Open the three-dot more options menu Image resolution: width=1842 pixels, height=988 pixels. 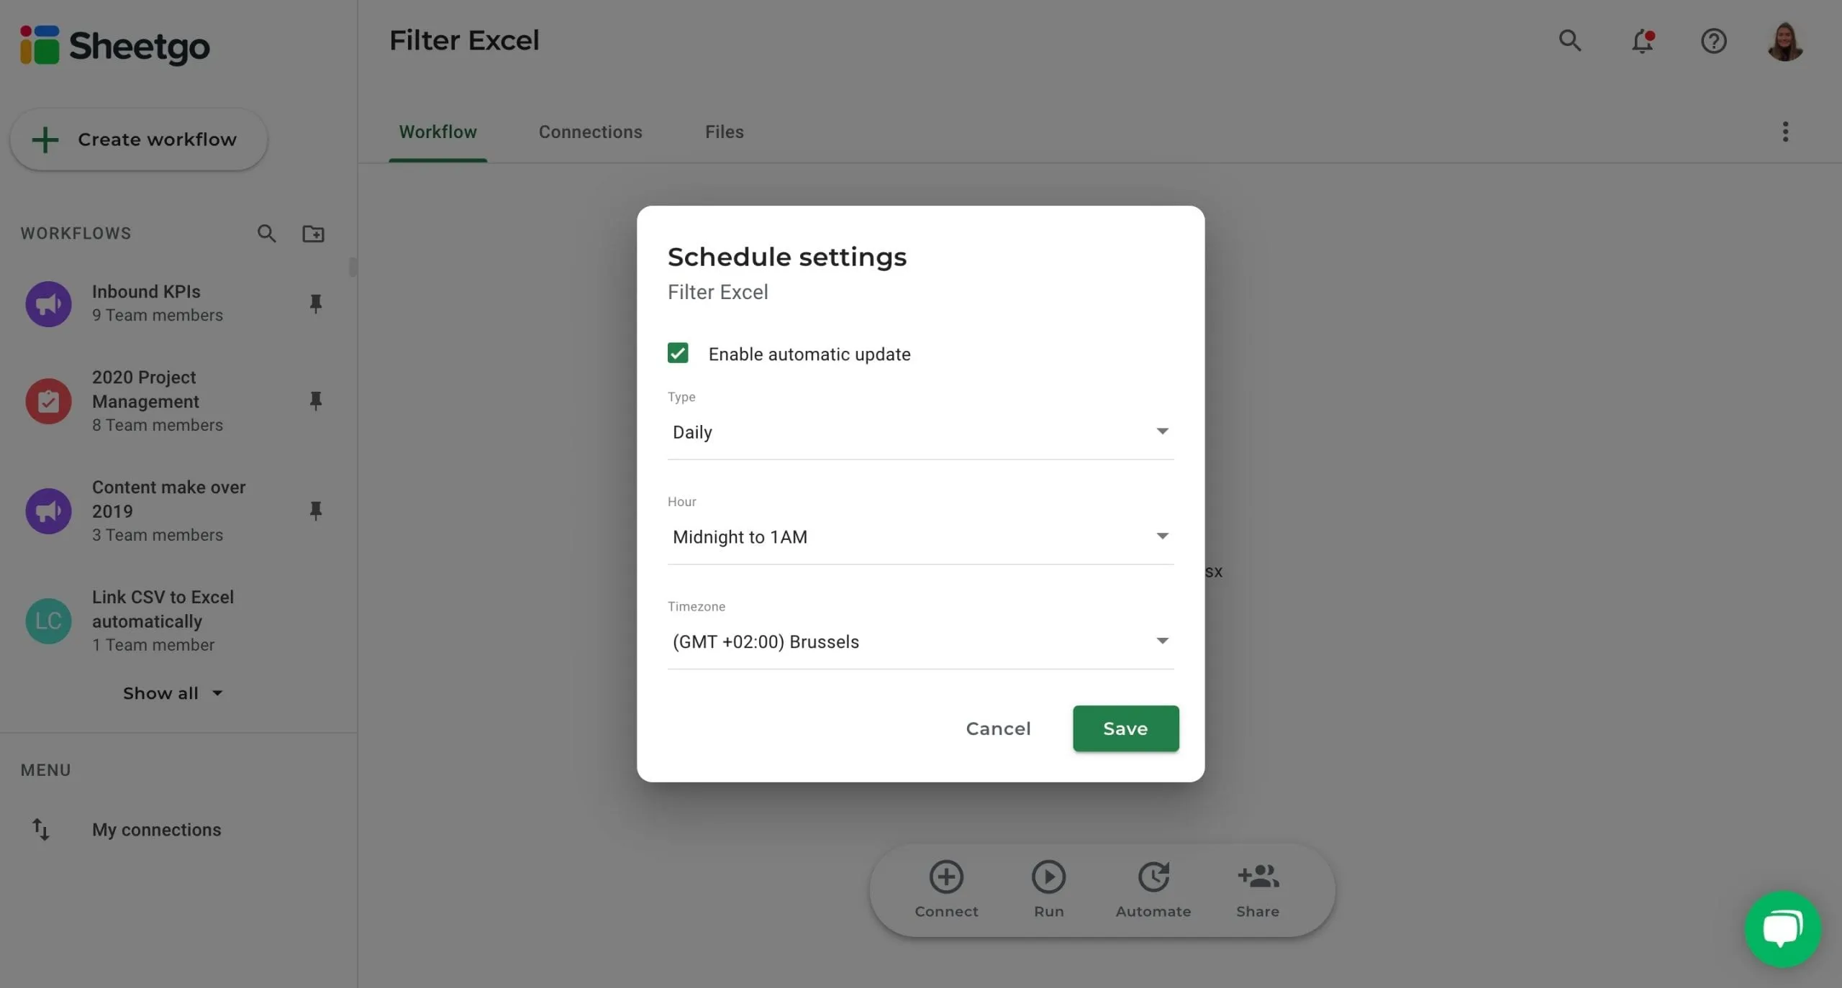pos(1785,132)
